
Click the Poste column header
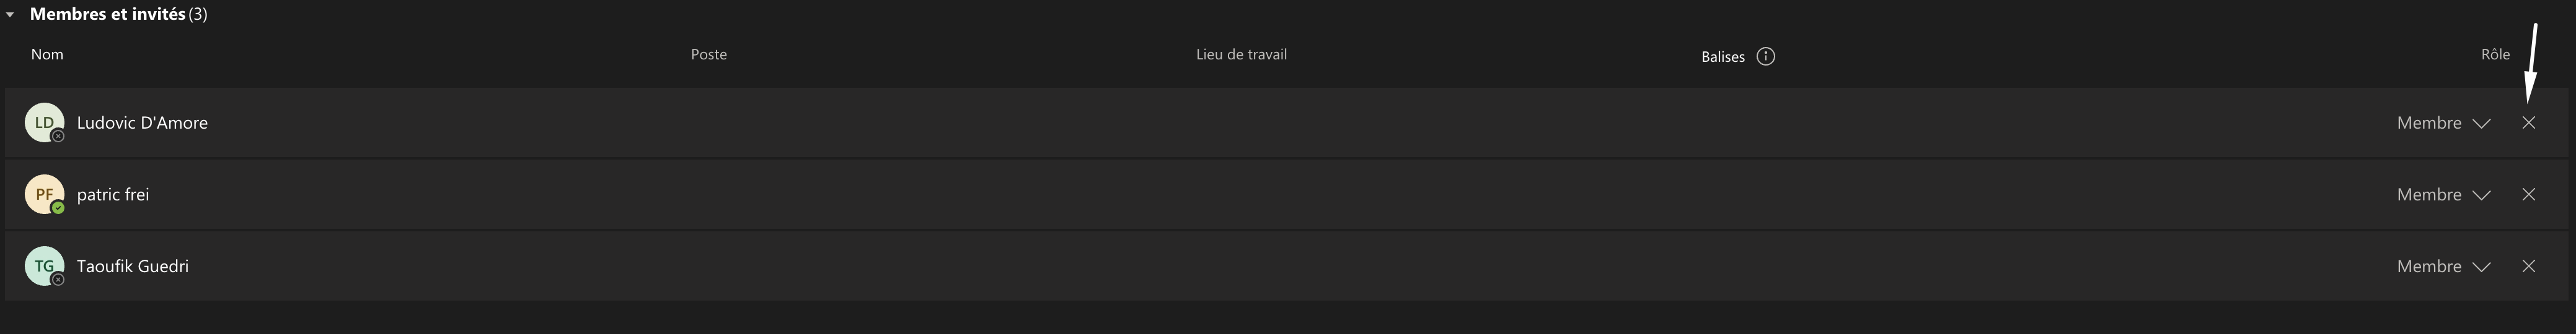click(709, 54)
